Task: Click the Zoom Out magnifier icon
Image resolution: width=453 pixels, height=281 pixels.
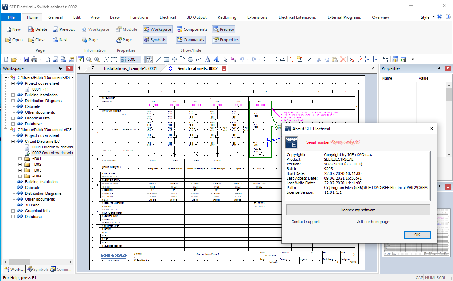Action: pos(89,59)
